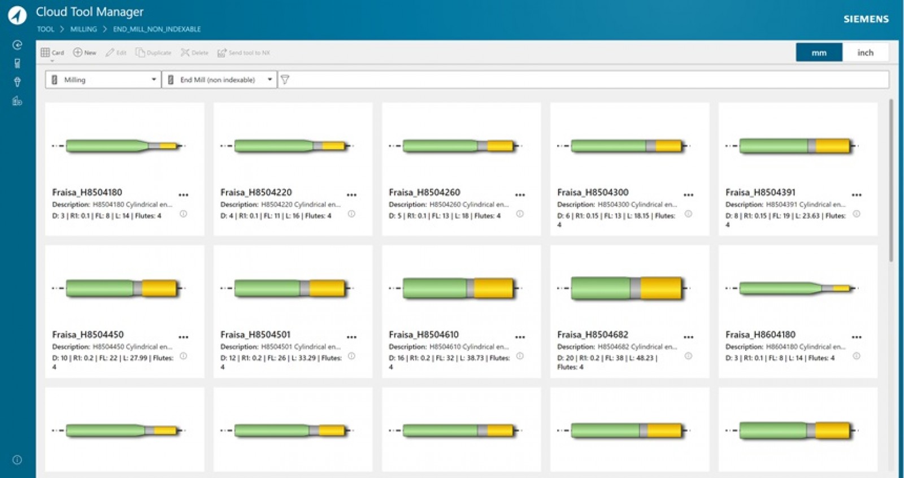Select Fraisa_H8504391 tool thumbnail image
Screen dimensions: 904x478
click(797, 146)
